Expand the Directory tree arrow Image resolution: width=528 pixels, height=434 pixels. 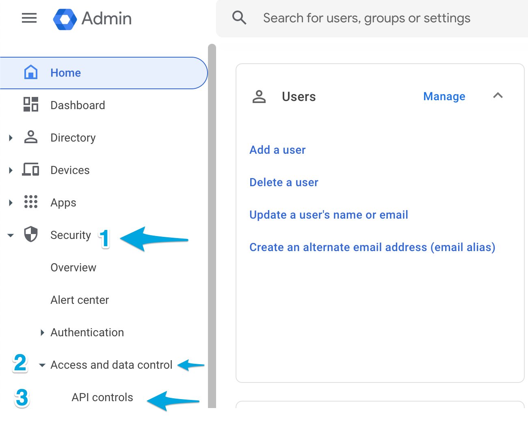11,138
